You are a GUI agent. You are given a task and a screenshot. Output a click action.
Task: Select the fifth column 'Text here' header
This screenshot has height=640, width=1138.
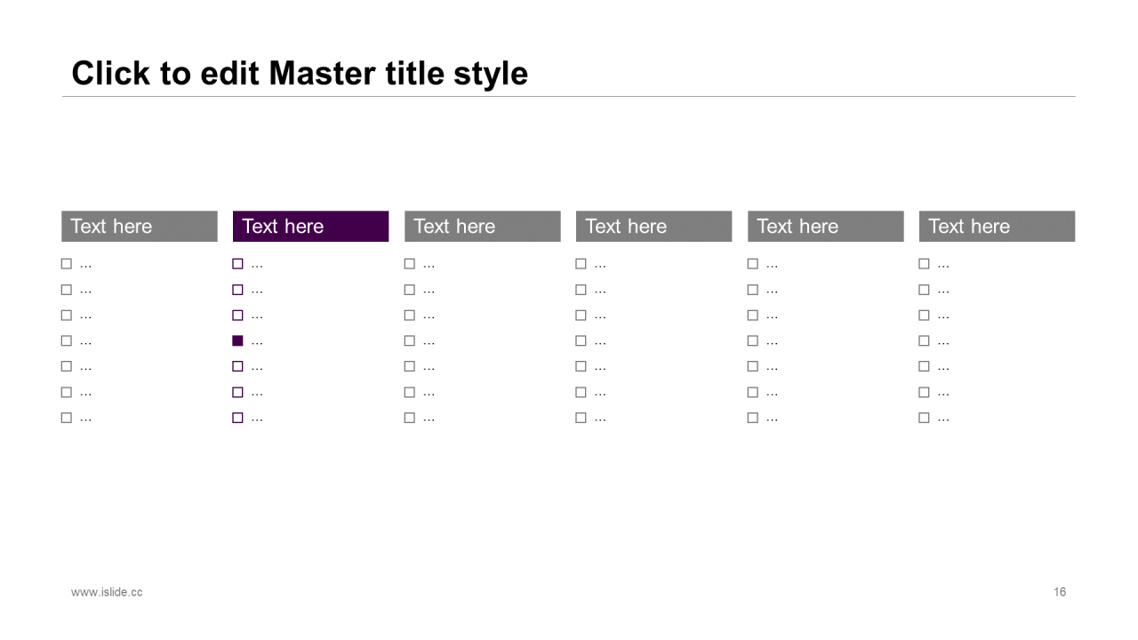[825, 226]
